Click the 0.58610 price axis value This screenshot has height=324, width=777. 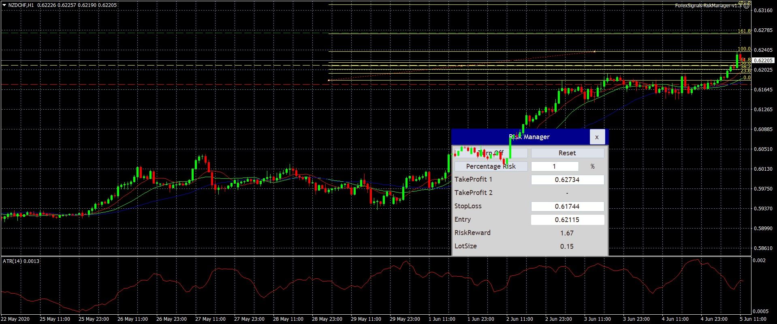point(763,248)
